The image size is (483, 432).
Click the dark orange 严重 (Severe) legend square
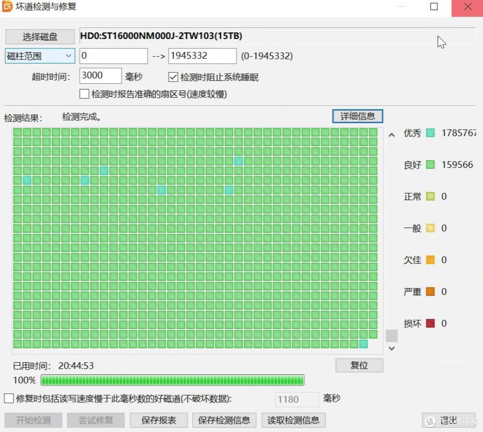point(430,291)
